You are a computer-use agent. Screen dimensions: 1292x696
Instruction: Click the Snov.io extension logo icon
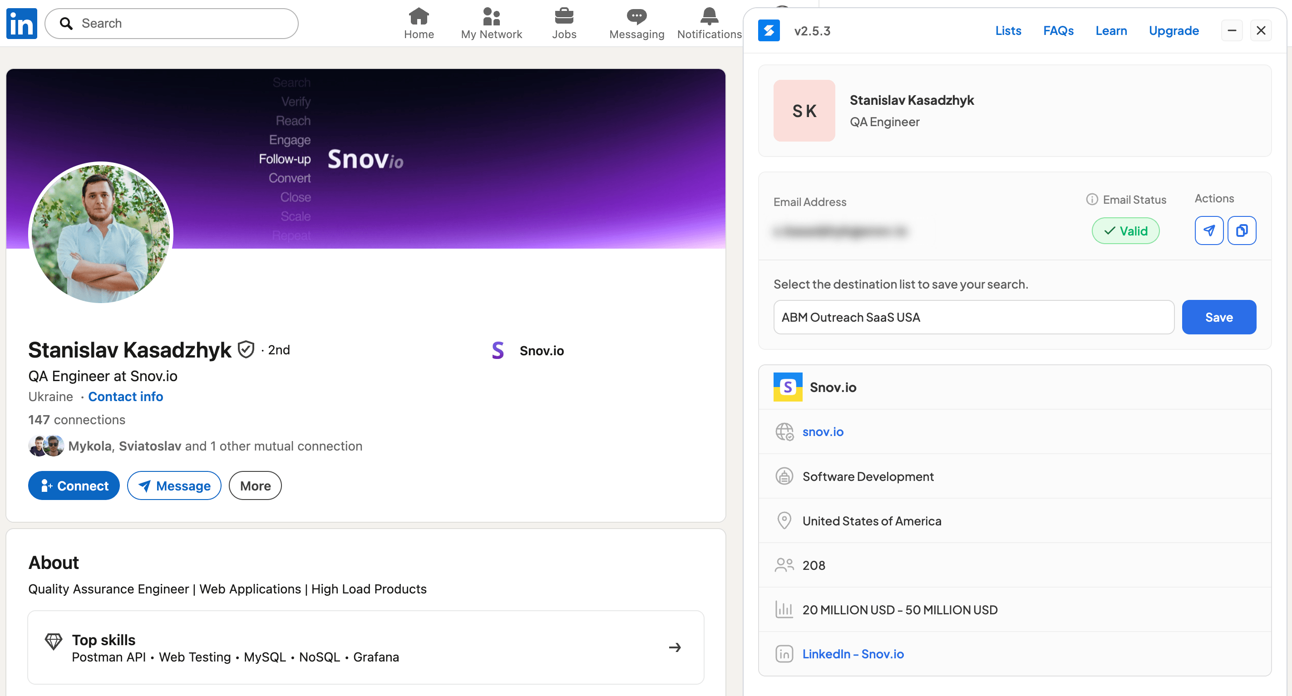click(x=769, y=30)
